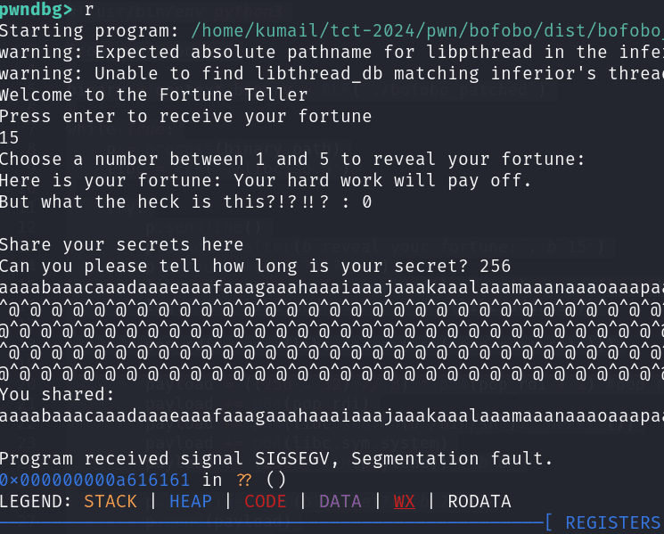Click the CODE legend label

click(x=265, y=502)
